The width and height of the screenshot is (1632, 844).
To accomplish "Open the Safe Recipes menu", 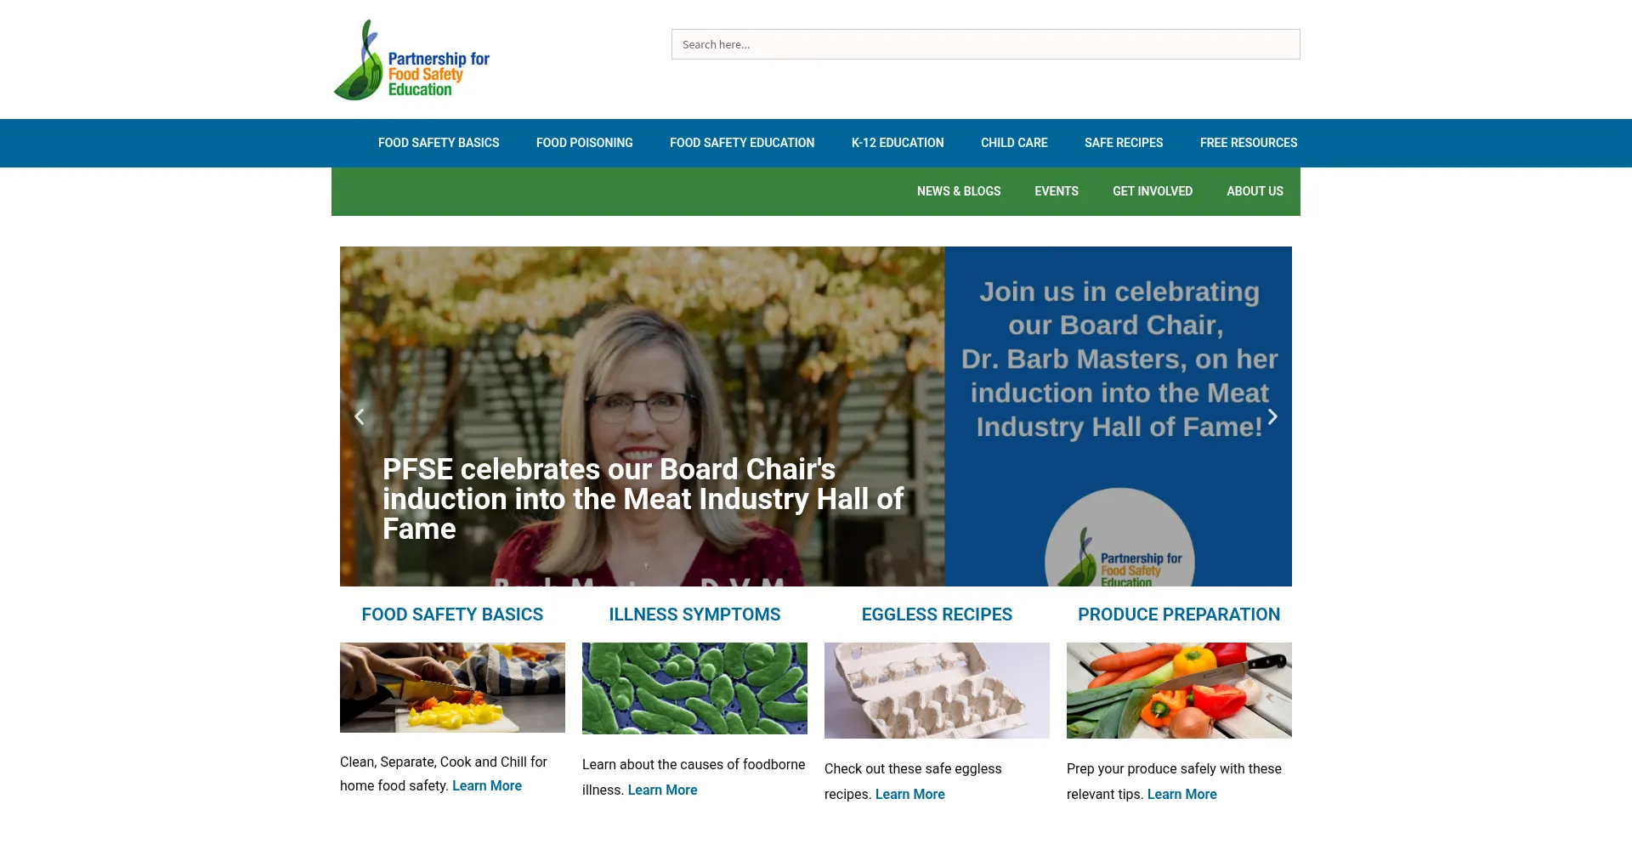I will (1124, 143).
